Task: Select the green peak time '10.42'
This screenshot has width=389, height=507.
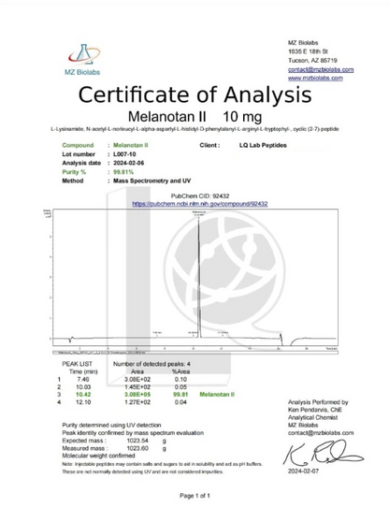Action: tap(83, 395)
